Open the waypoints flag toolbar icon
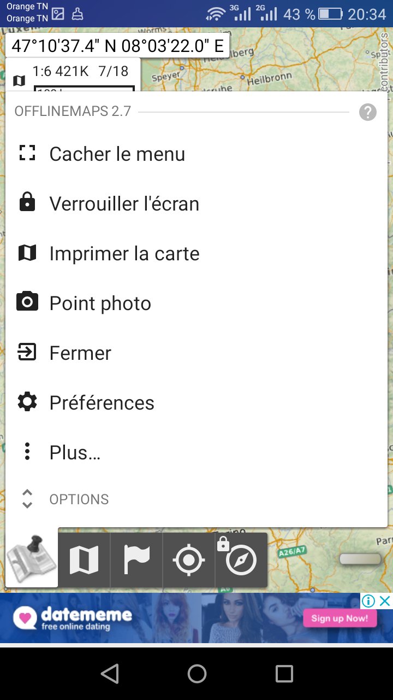393x700 pixels. point(136,560)
